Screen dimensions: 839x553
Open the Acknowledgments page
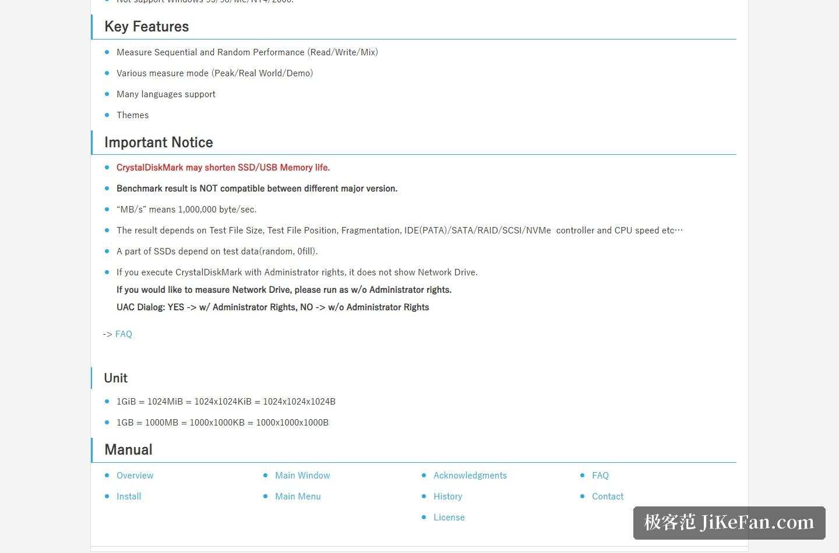[470, 476]
